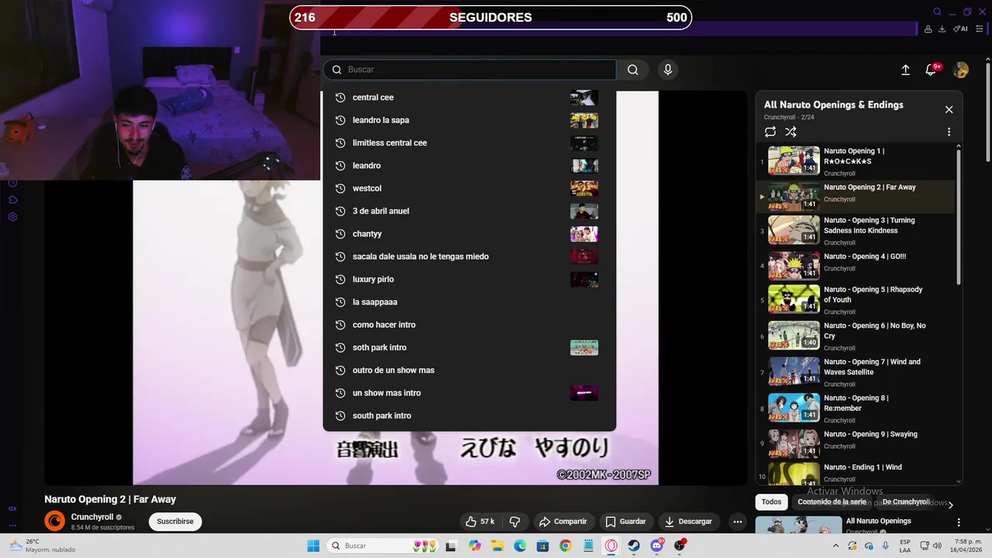Start voice search with the microphone icon
The image size is (992, 558).
668,70
